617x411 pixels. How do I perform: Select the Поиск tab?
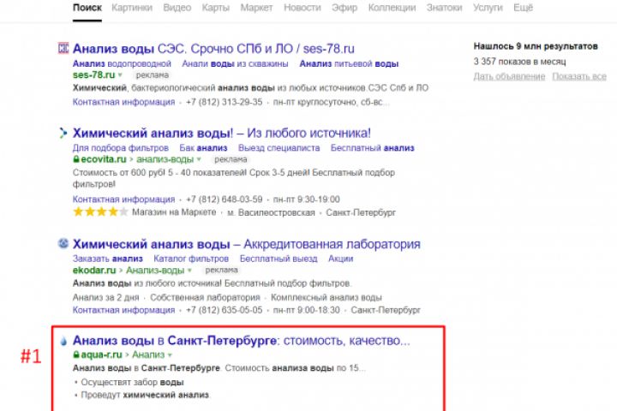[x=87, y=8]
